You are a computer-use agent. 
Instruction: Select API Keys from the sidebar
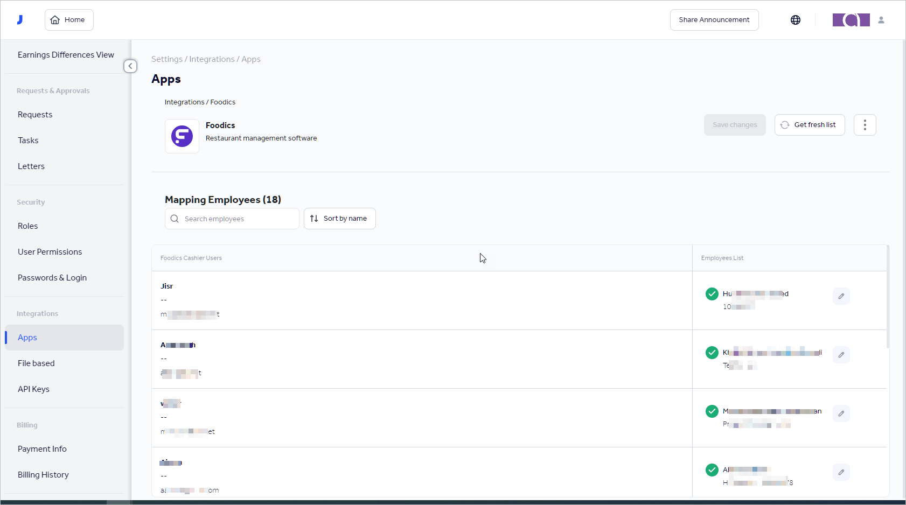pyautogui.click(x=33, y=389)
